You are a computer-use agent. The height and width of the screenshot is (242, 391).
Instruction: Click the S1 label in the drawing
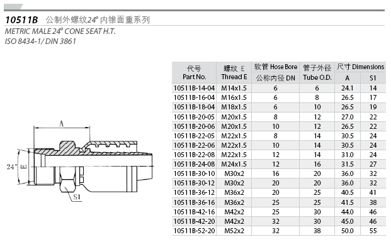point(77,197)
